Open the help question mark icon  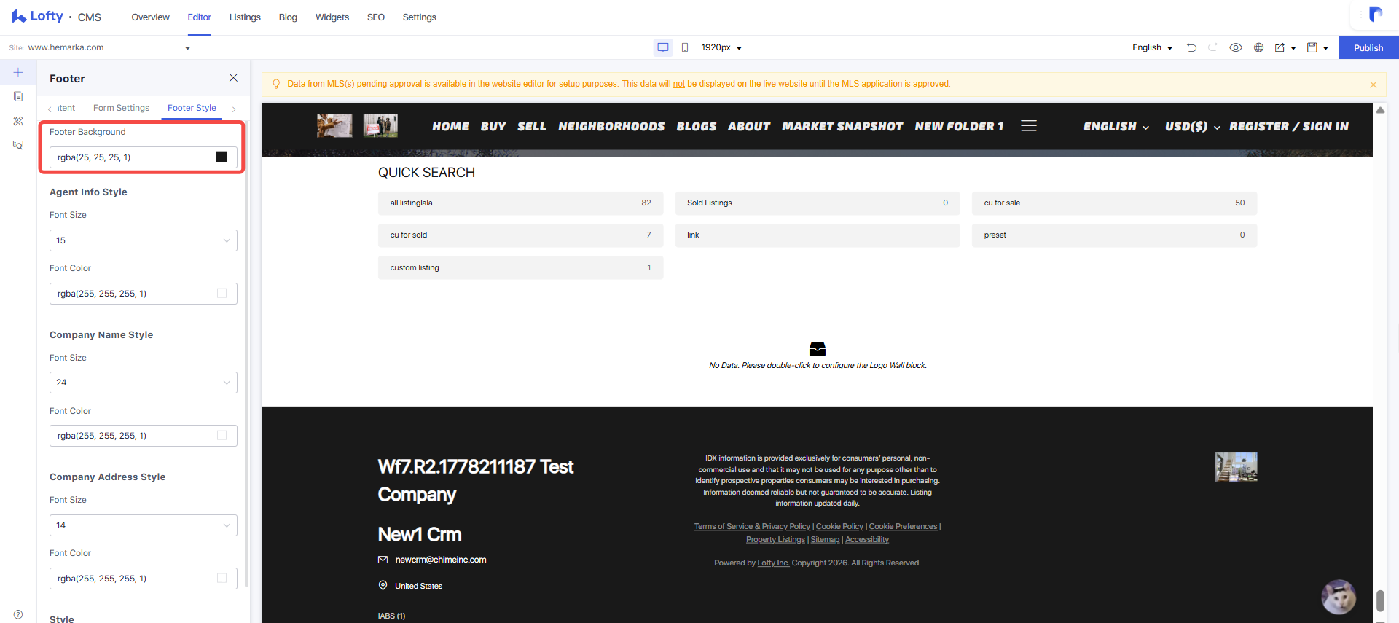coord(18,614)
